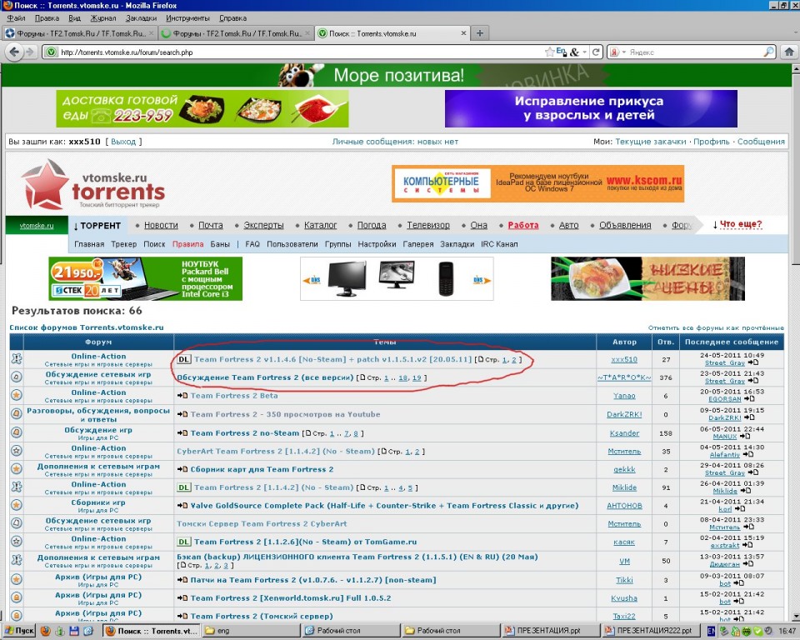
Task: Open the Справка menu
Action: pos(232,17)
